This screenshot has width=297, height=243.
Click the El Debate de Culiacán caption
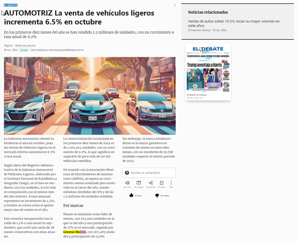click(x=197, y=95)
